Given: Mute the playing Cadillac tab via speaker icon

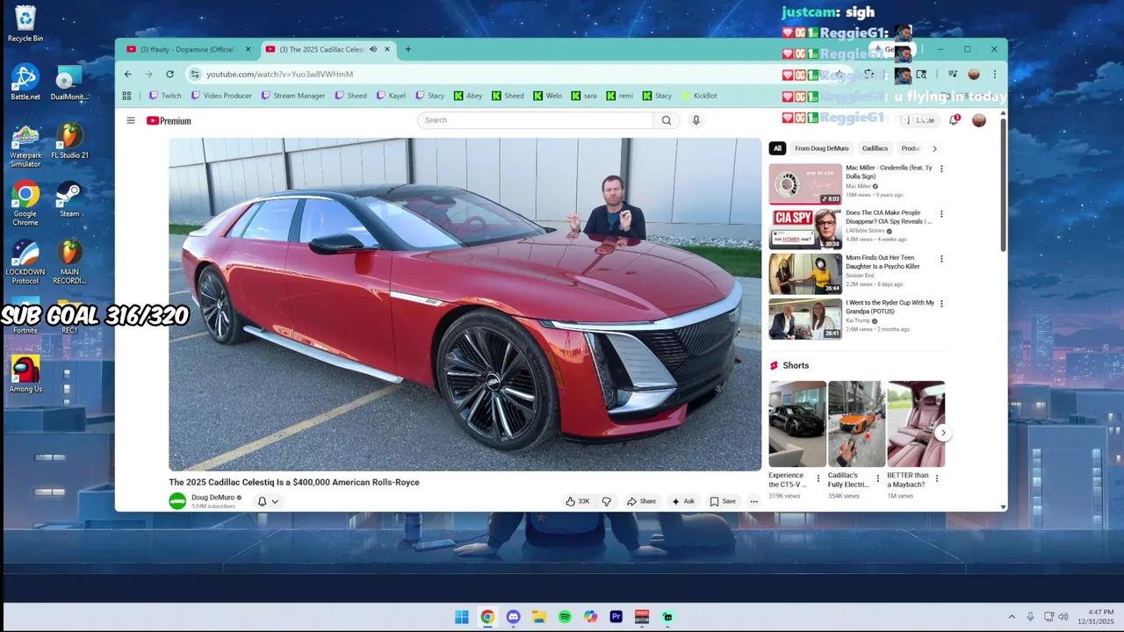Looking at the screenshot, I should 373,49.
